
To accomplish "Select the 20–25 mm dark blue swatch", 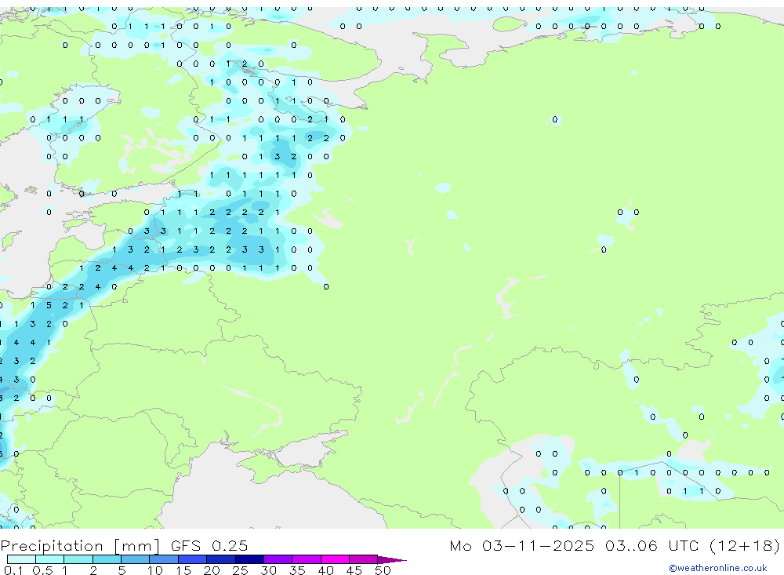I will click(x=221, y=559).
